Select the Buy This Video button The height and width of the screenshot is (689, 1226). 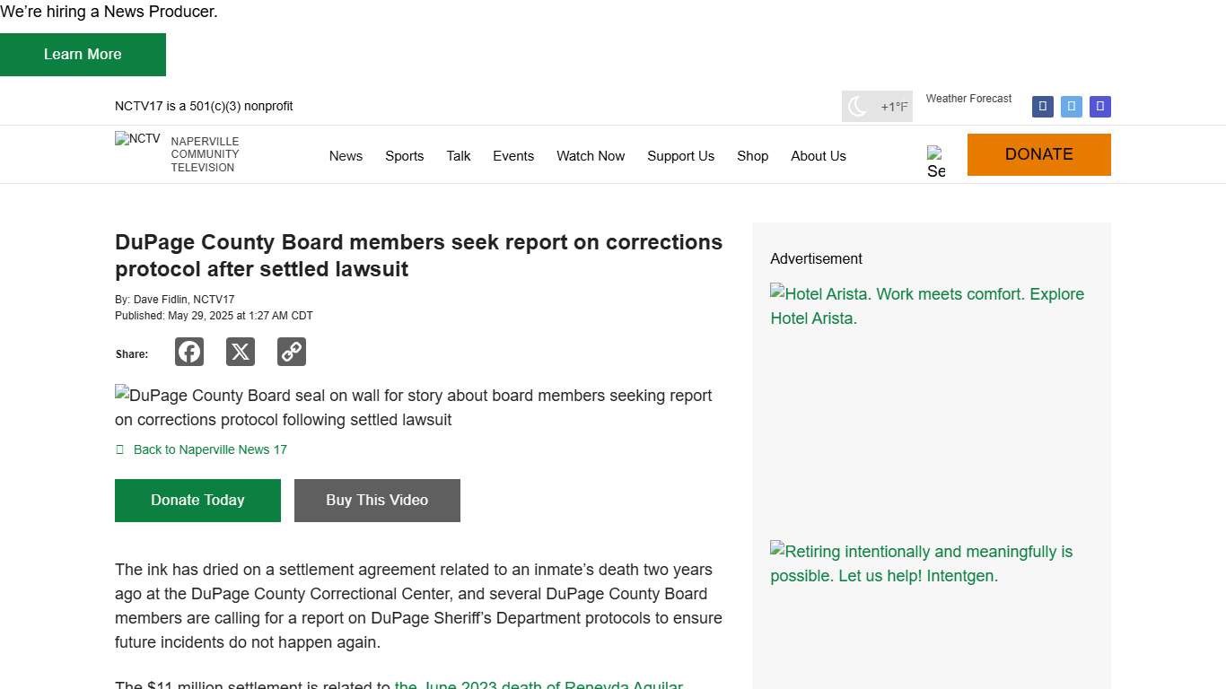377,500
